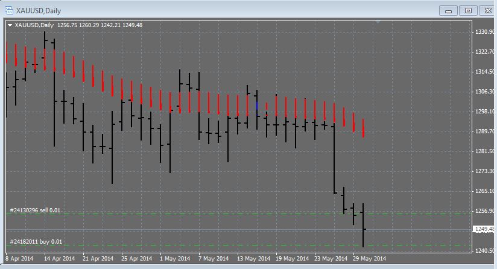Maximize the XAUUSD chart window
497x269 pixels.
point(468,11)
